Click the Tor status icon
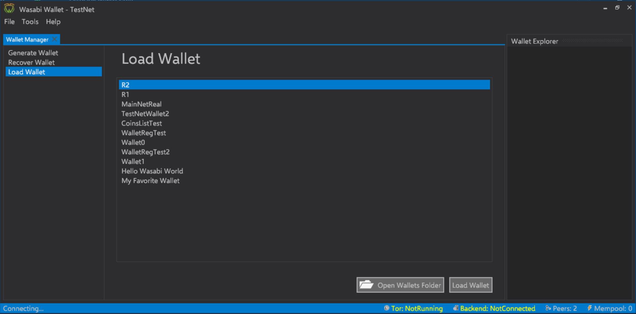This screenshot has width=636, height=314. (x=387, y=308)
